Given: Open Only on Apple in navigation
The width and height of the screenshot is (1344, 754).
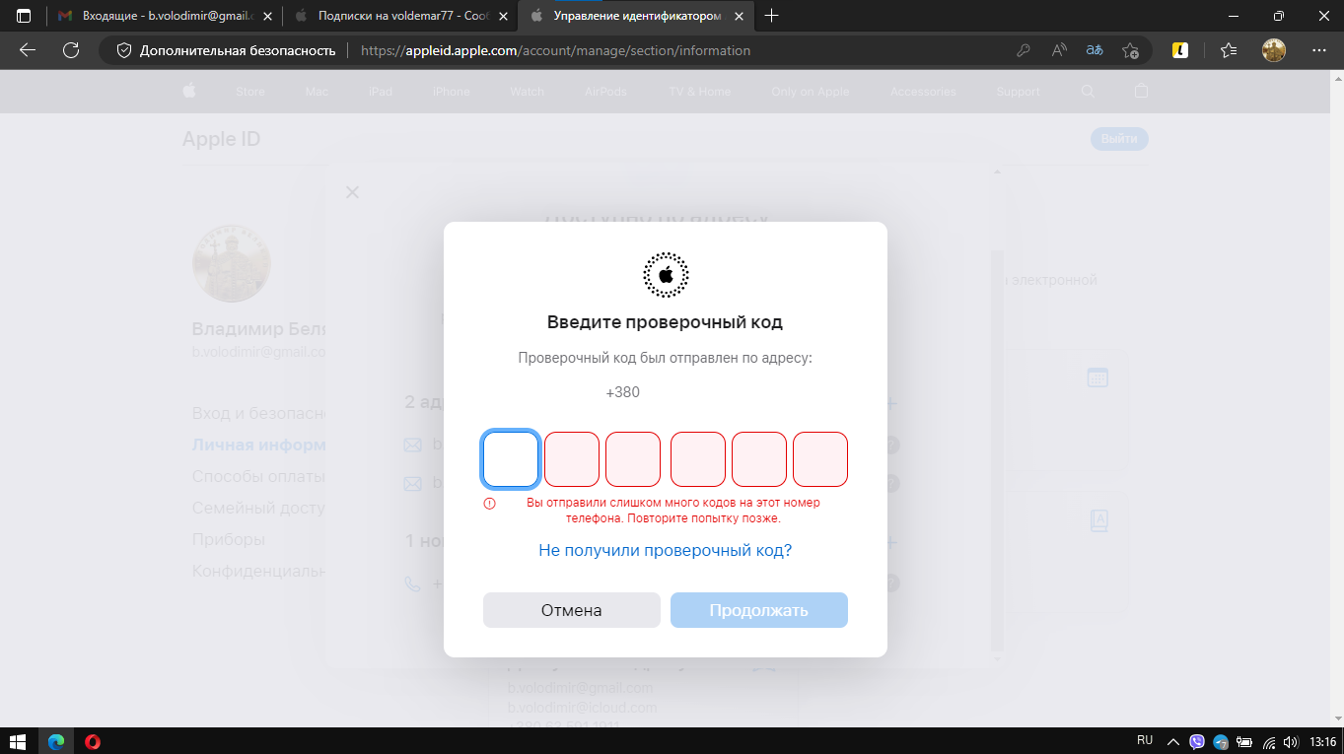Looking at the screenshot, I should [x=811, y=92].
